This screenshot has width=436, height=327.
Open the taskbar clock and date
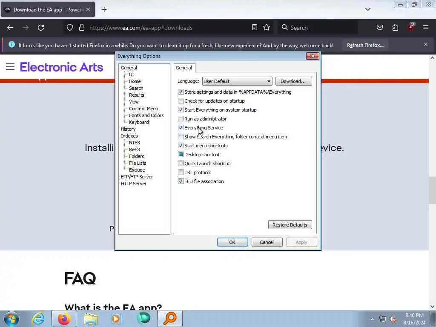click(x=414, y=319)
